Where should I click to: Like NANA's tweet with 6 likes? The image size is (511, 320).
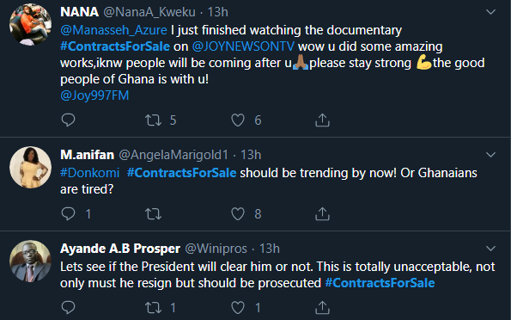pyautogui.click(x=238, y=120)
